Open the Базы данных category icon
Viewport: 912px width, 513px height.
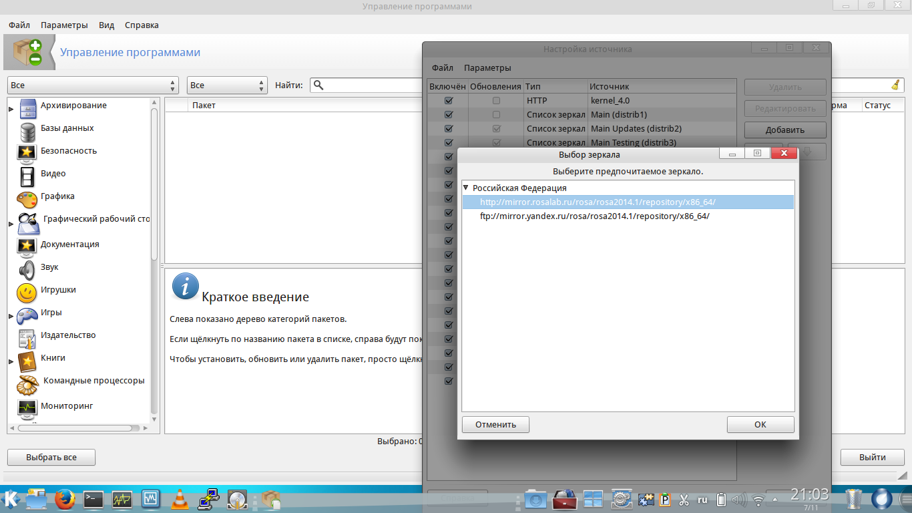pos(27,131)
